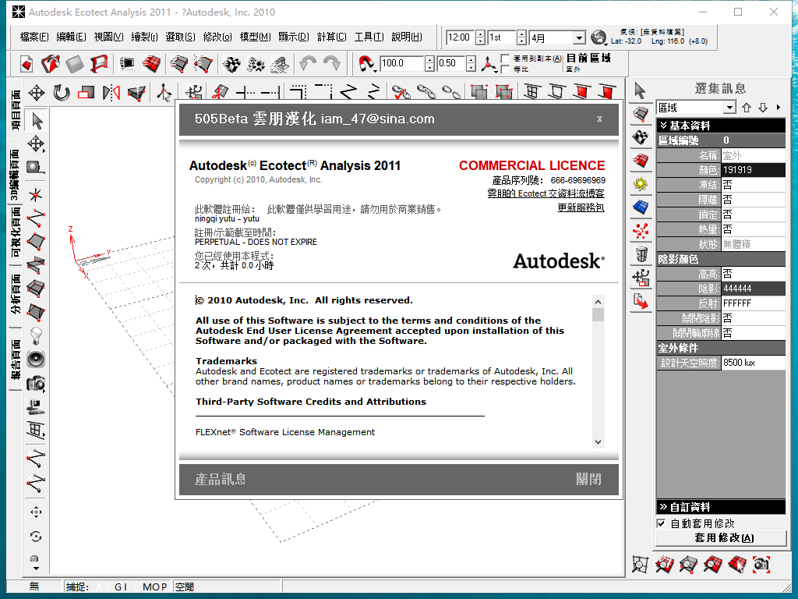The width and height of the screenshot is (798, 599).
Task: Click the 套用修改(A) button
Action: 721,538
